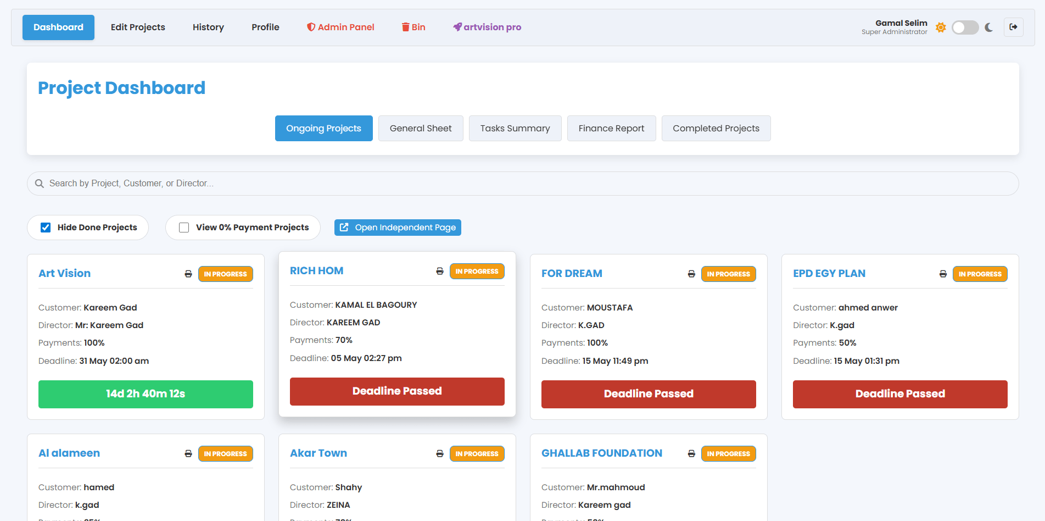
Task: Switch to the Completed Projects tab
Action: pos(716,128)
